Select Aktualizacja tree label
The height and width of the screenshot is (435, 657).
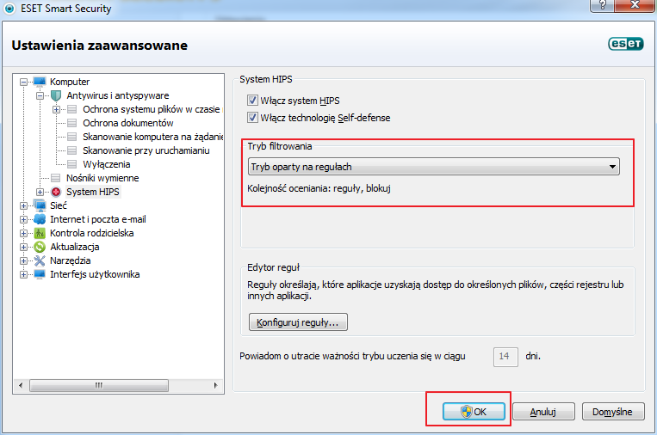tap(75, 247)
